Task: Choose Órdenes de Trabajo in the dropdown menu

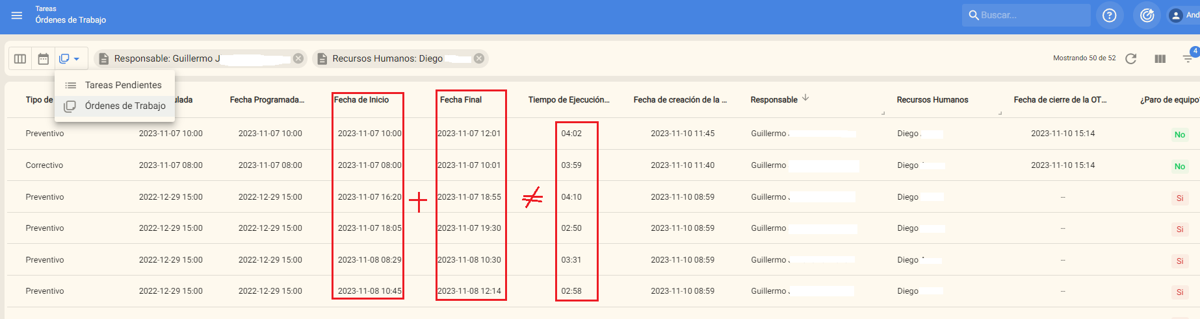Action: point(125,106)
